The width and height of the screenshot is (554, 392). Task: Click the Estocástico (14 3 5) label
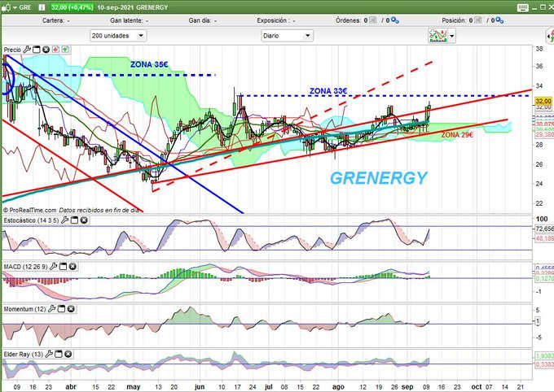pos(31,220)
